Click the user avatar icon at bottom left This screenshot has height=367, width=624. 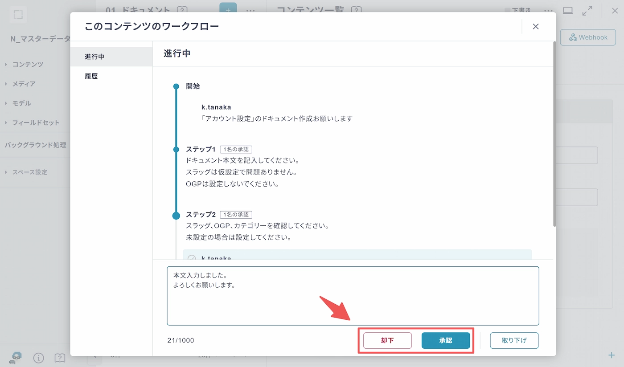pos(16,357)
